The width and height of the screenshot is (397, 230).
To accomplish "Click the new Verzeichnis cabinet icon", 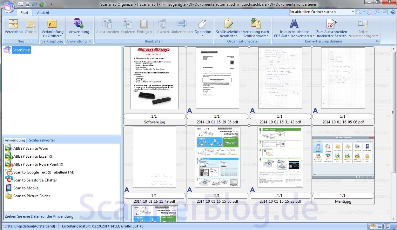I will 14,24.
